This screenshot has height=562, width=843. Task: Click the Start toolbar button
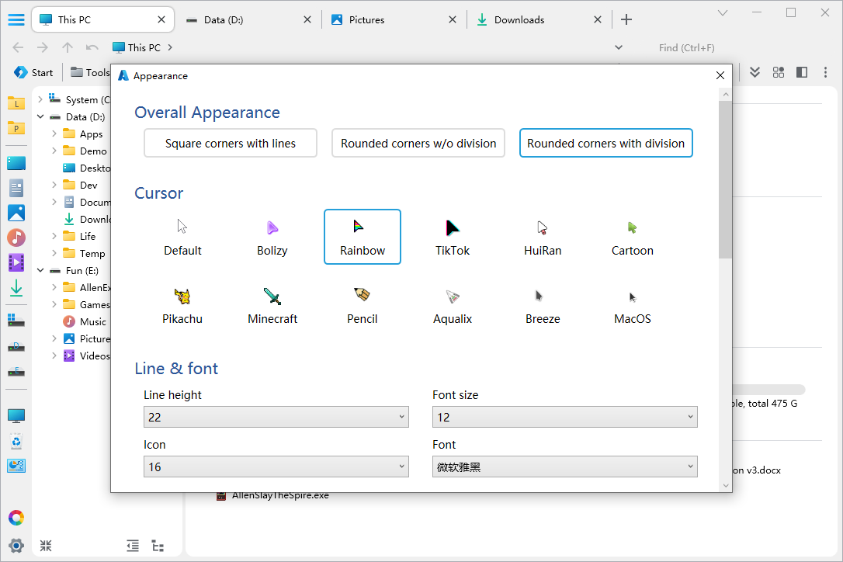pos(33,72)
